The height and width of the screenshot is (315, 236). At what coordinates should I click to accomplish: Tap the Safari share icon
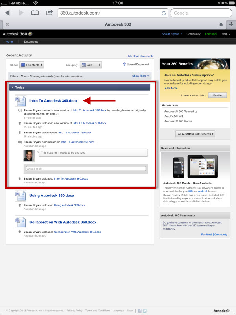[x=50, y=13]
